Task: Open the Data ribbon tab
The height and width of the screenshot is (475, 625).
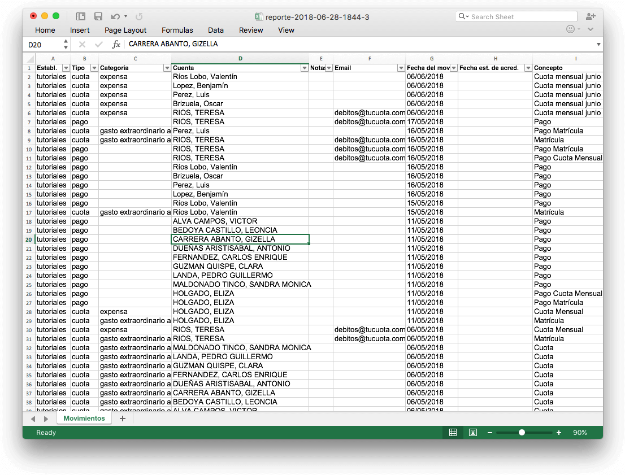Action: coord(216,30)
